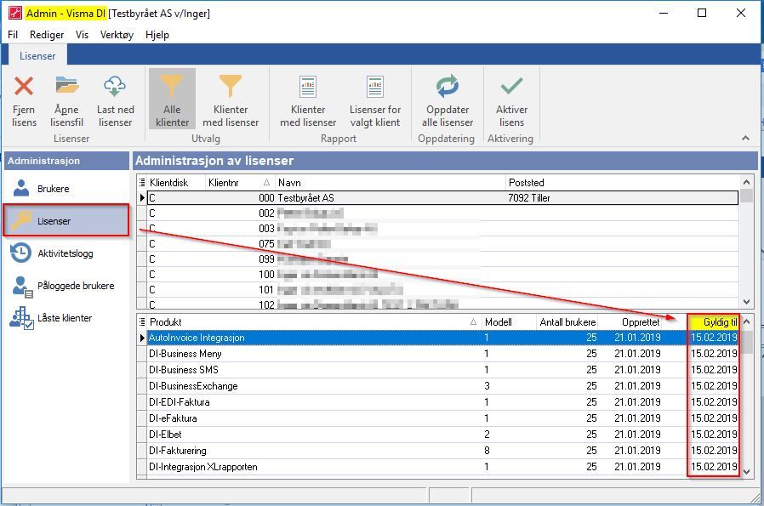The height and width of the screenshot is (506, 764).
Task: Open Aktivitetslogg in the sidebar
Action: coord(66,253)
